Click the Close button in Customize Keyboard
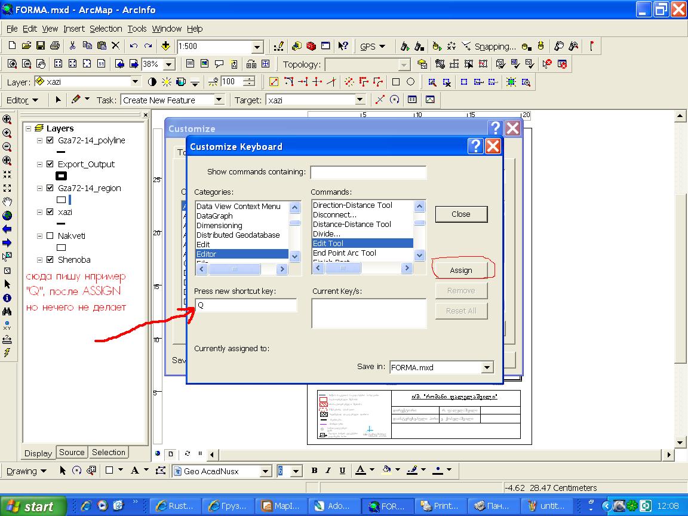 pos(460,214)
